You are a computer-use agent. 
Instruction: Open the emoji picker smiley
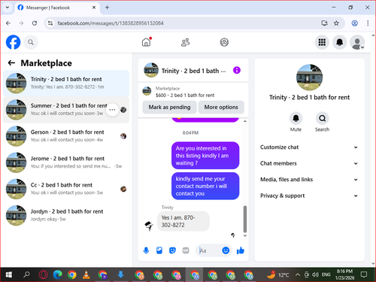(x=226, y=250)
